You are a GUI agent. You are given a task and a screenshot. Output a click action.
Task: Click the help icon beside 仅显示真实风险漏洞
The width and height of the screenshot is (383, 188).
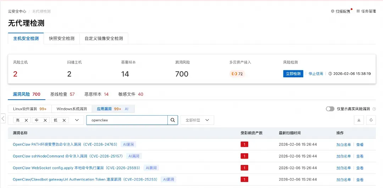coord(374,109)
